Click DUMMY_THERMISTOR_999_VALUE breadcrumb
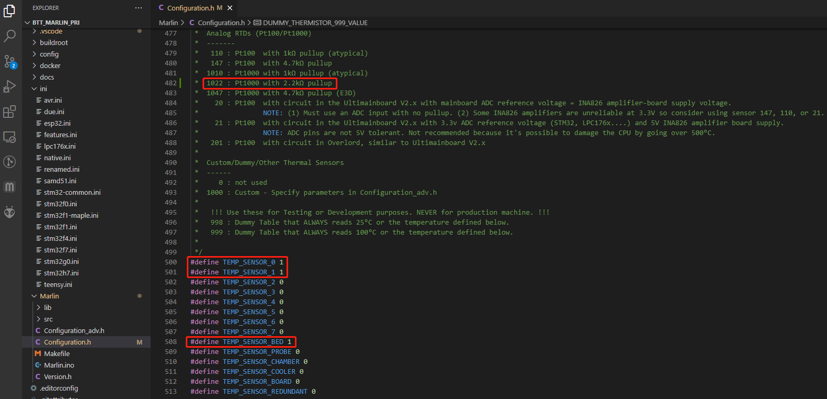The image size is (827, 399). (315, 23)
